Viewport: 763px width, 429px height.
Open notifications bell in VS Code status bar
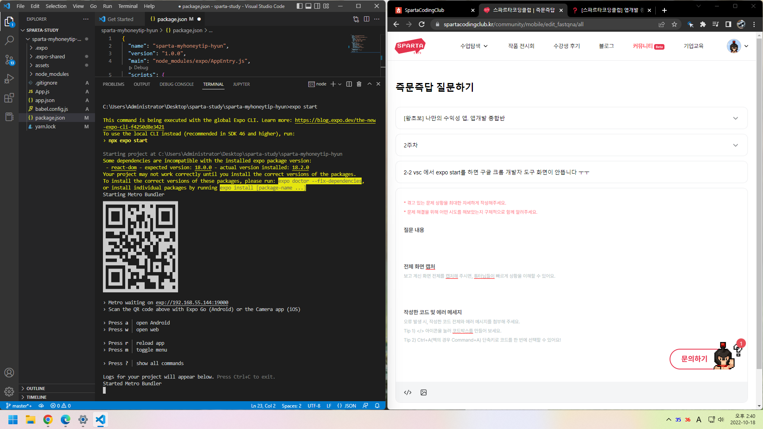(377, 406)
